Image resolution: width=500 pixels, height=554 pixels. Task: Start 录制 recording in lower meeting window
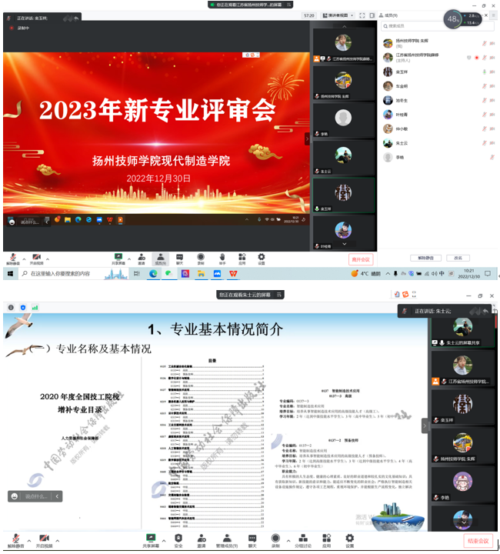pyautogui.click(x=275, y=541)
